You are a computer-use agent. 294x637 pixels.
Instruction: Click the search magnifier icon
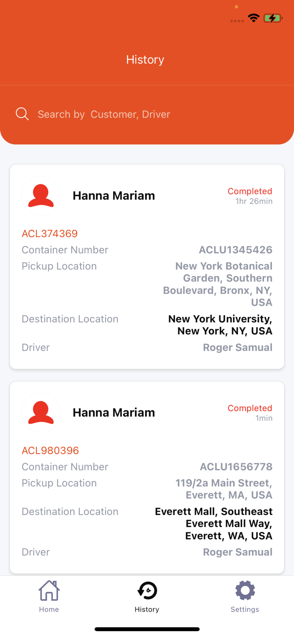[22, 114]
